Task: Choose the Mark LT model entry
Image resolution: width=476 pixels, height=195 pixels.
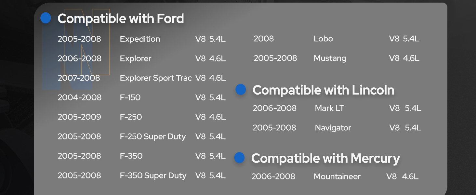Action: click(329, 108)
